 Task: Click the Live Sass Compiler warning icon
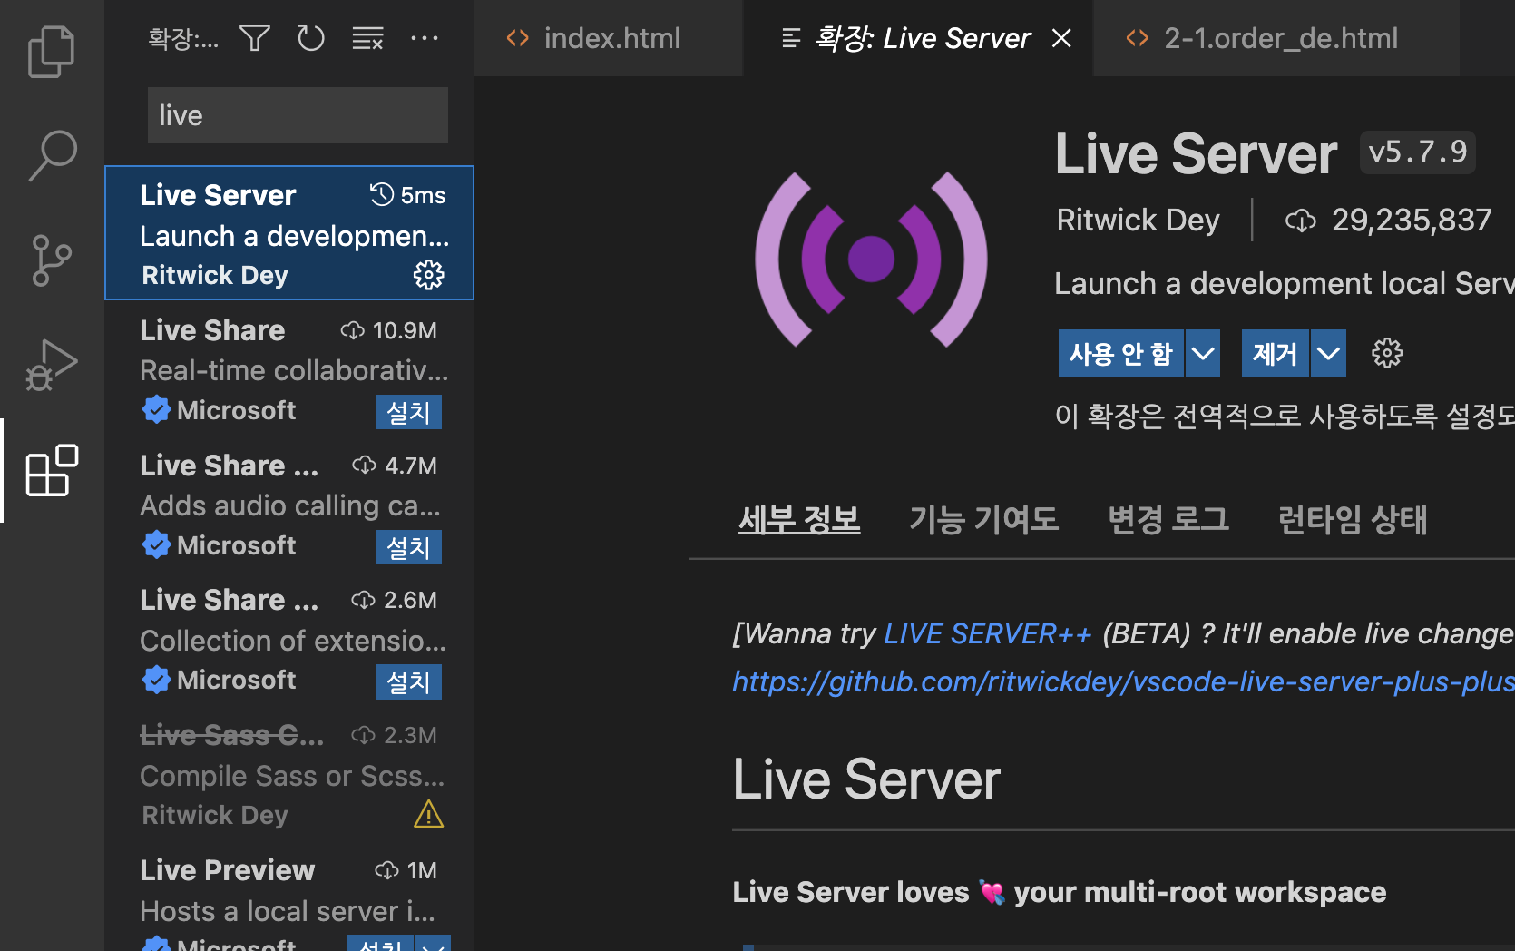[428, 815]
